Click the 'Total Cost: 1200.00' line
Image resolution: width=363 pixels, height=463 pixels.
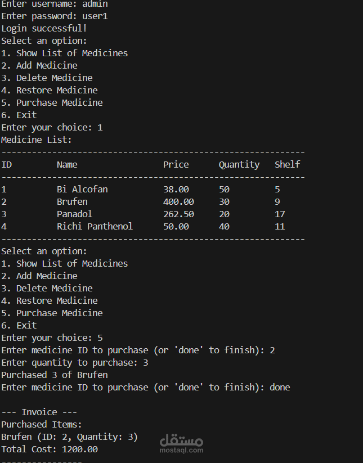click(50, 449)
